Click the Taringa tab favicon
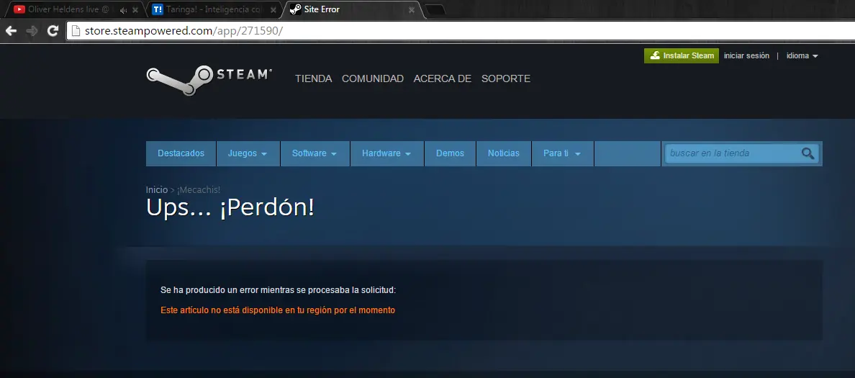 coord(158,9)
